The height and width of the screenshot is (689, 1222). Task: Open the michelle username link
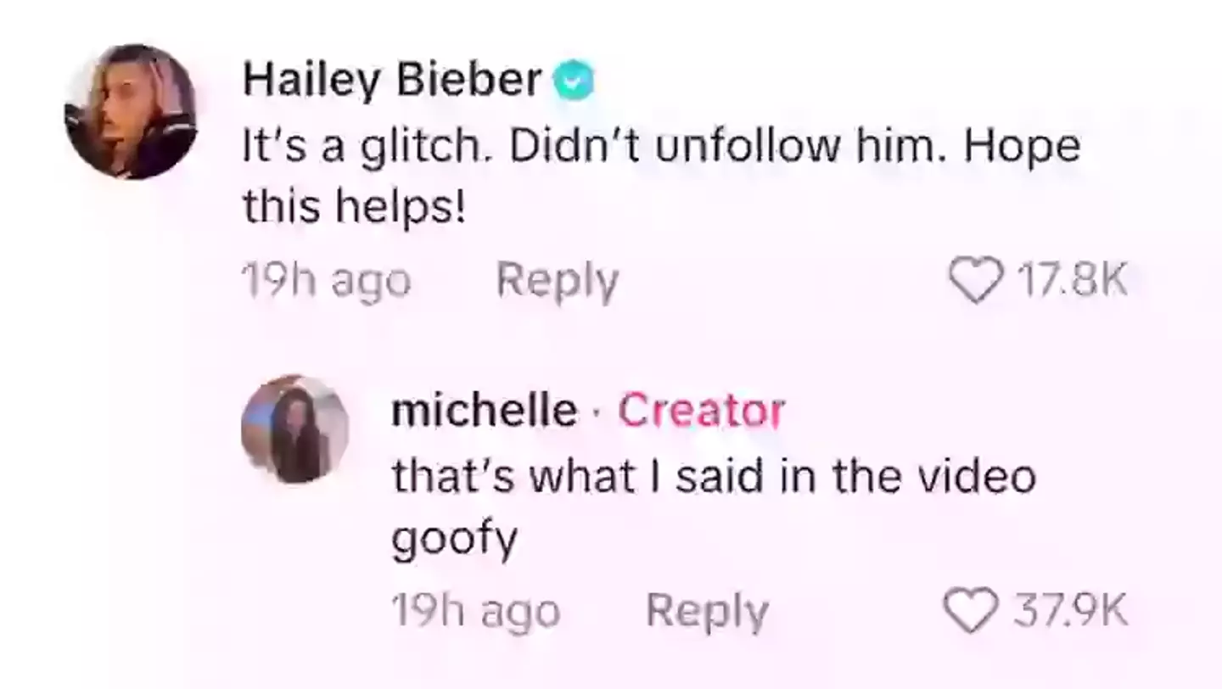484,411
